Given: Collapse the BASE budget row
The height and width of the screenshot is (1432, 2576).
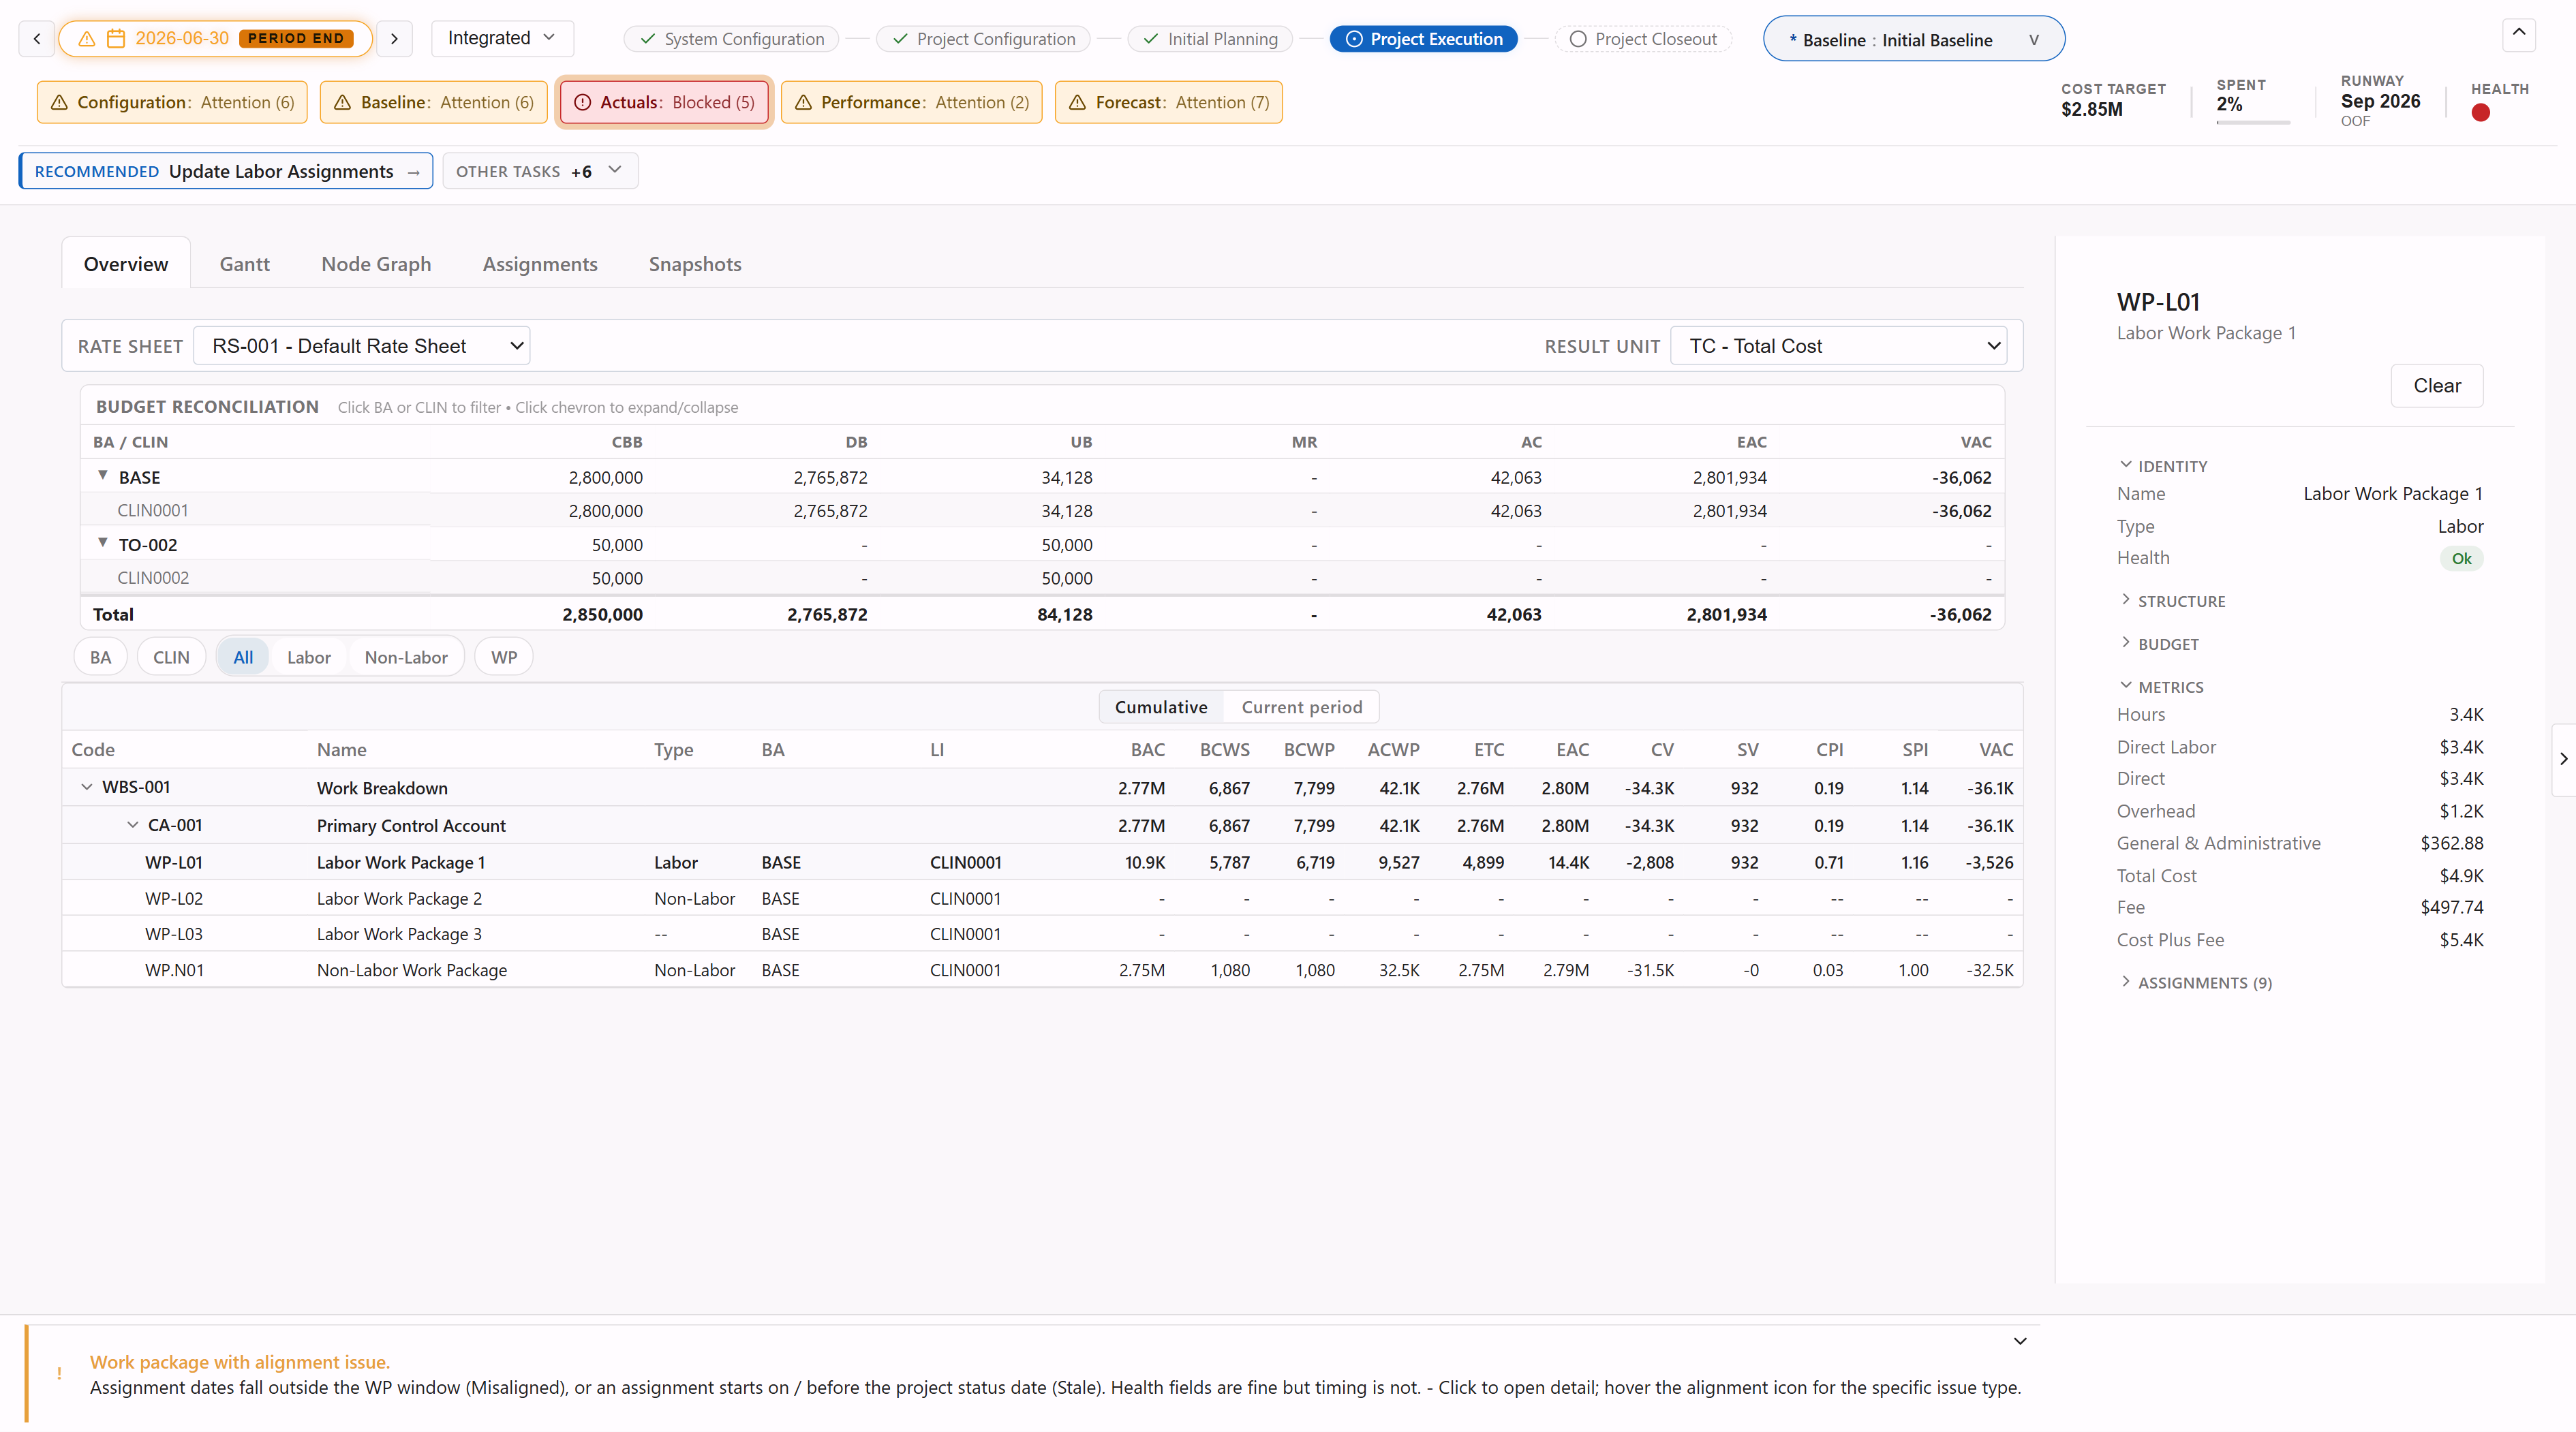Looking at the screenshot, I should click(x=102, y=476).
